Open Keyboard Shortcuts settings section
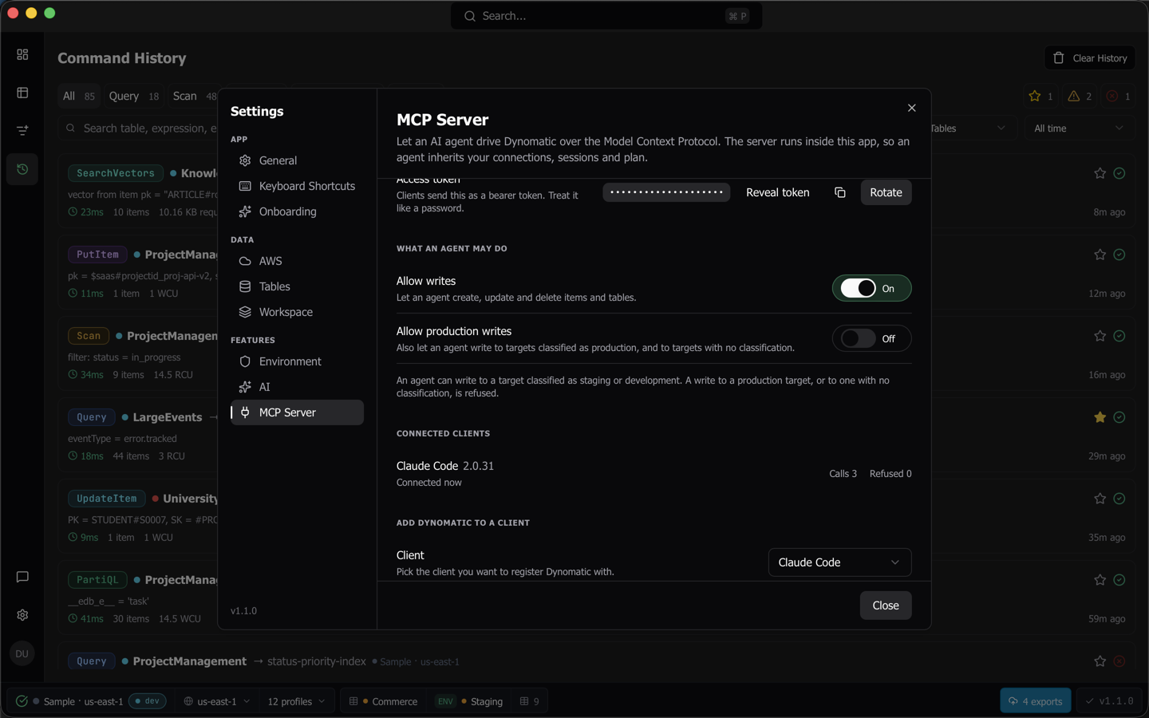 [x=297, y=186]
